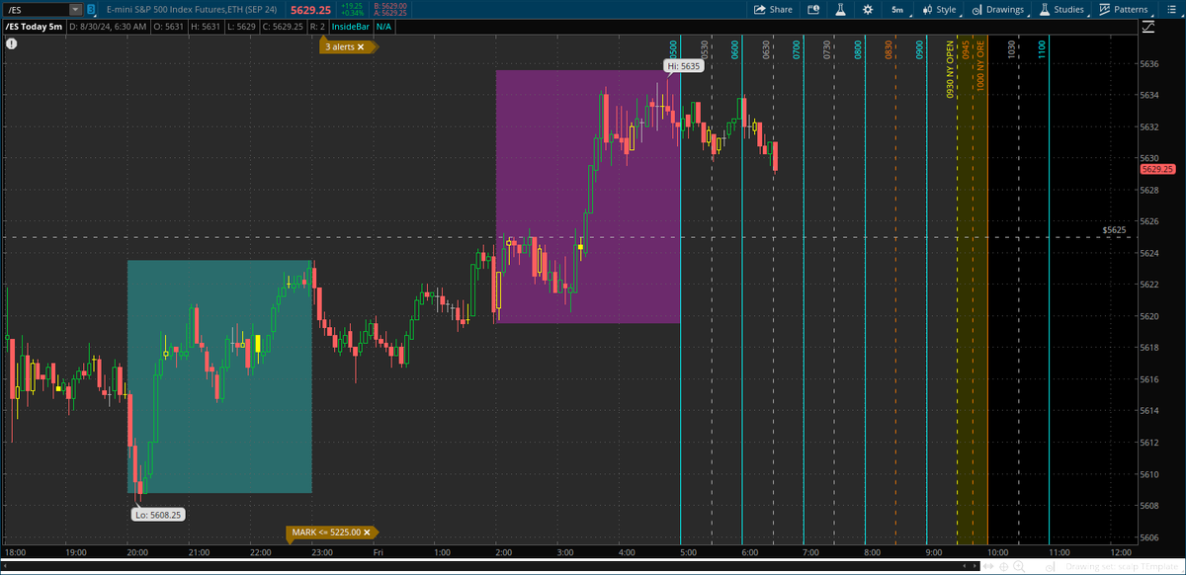Screen dimensions: 1186x575
Task: Click the Lo: 5608.25 bubble
Action: click(x=159, y=514)
